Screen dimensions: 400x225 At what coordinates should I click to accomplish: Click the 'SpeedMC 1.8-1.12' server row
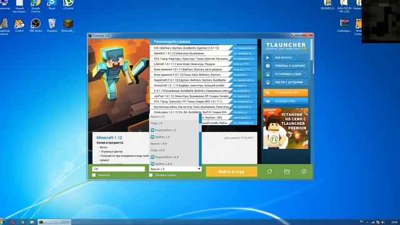(203, 53)
